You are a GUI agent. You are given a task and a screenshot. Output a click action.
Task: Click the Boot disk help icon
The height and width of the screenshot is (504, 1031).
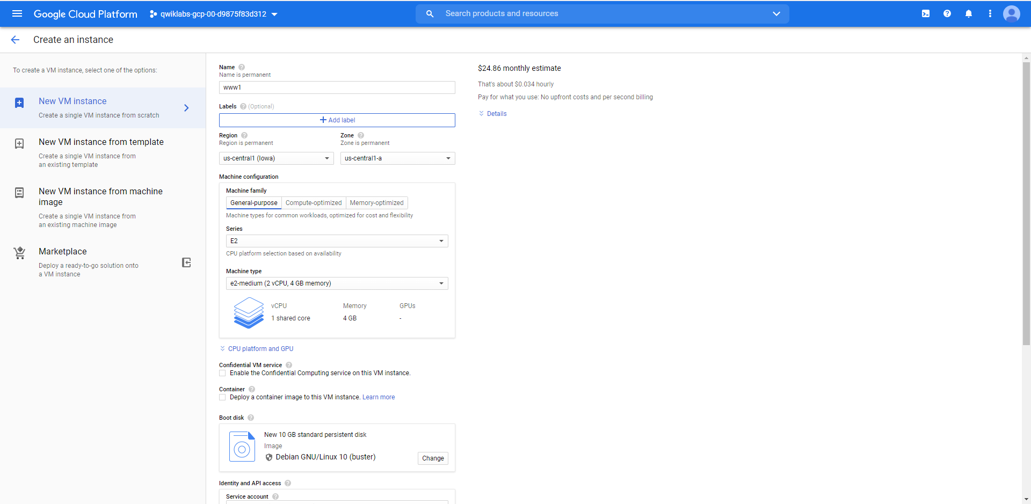(251, 418)
